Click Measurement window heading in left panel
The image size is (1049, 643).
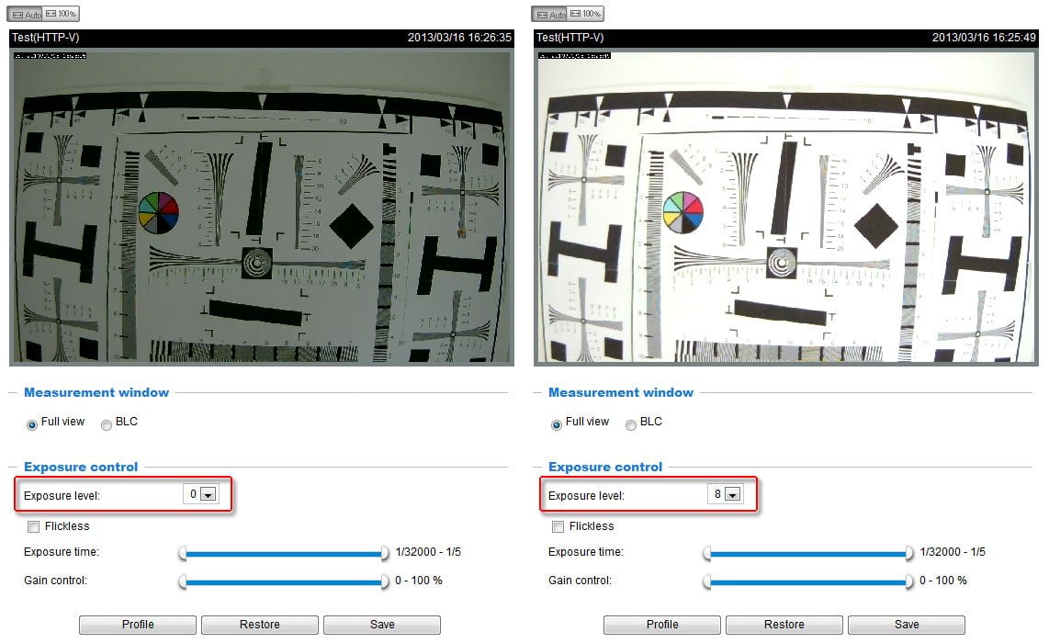click(x=96, y=393)
